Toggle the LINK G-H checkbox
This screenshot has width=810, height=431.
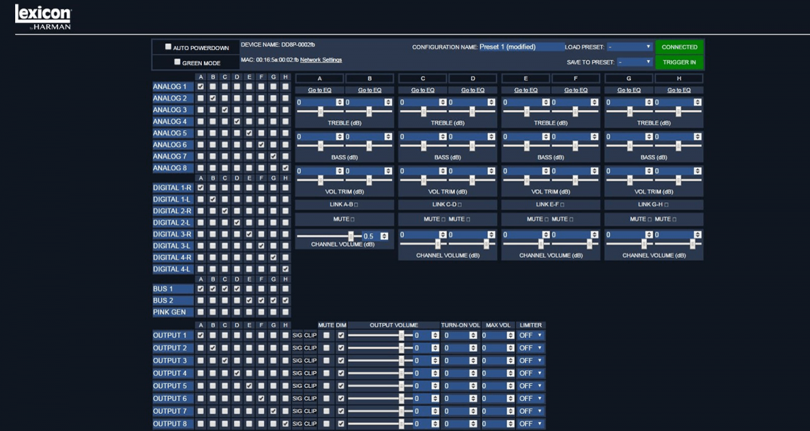666,205
